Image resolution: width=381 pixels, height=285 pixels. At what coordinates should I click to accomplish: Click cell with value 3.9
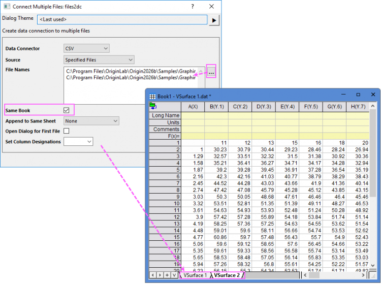[x=193, y=217]
